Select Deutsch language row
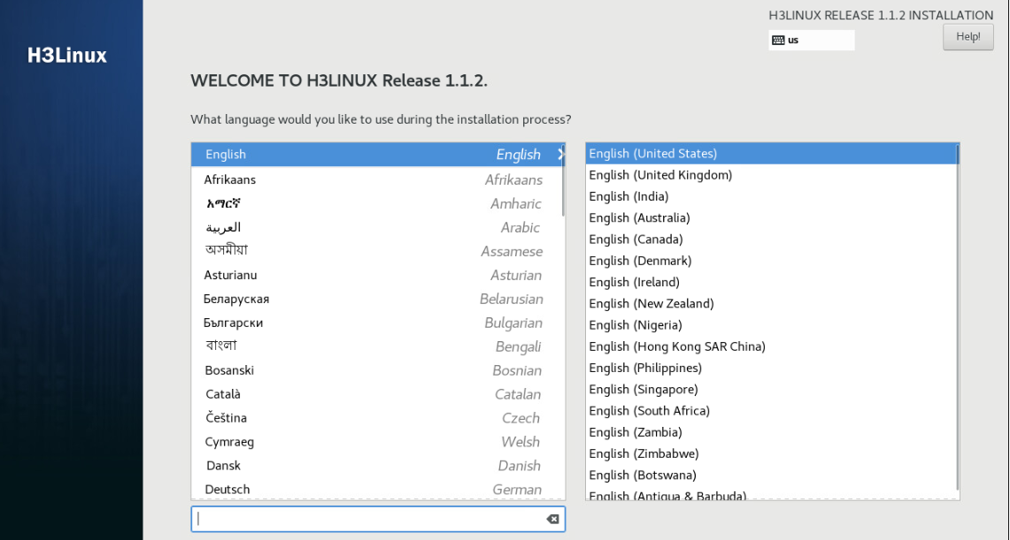Viewport: 1010px width, 540px height. pos(378,489)
